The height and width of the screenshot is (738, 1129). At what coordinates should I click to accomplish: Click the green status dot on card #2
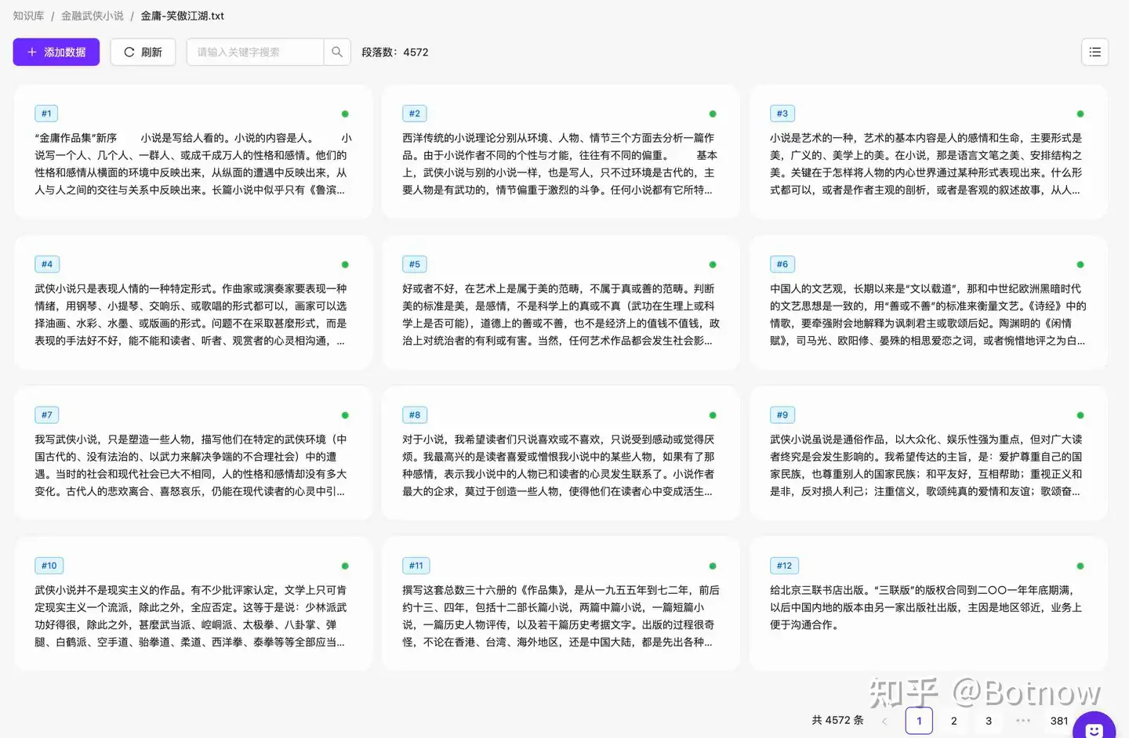click(713, 114)
